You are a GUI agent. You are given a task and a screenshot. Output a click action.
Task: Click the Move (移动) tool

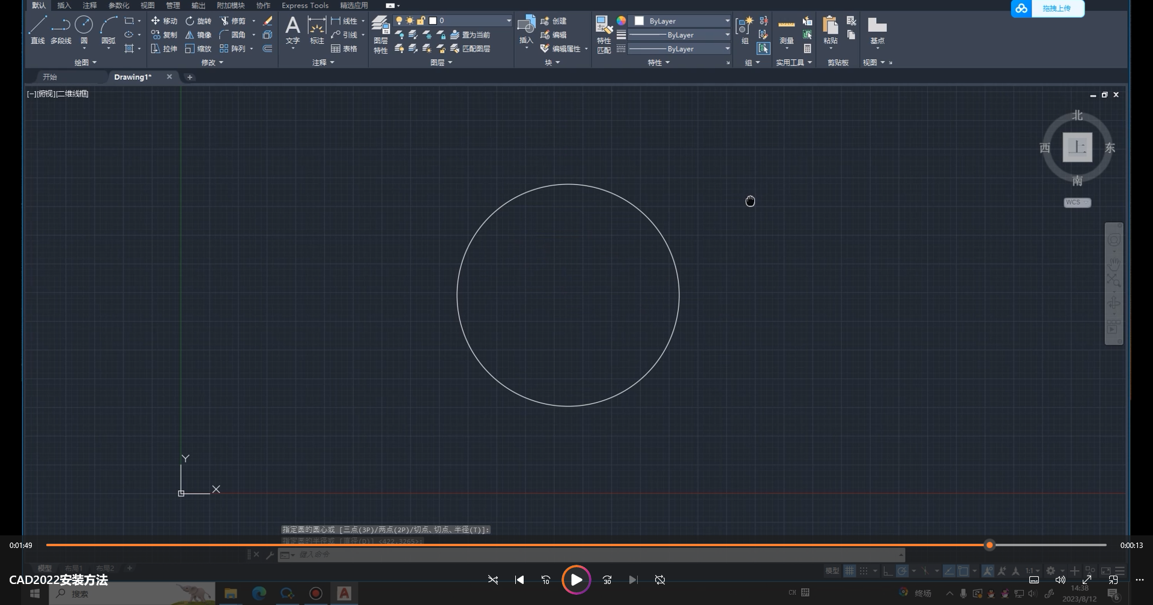pos(164,21)
